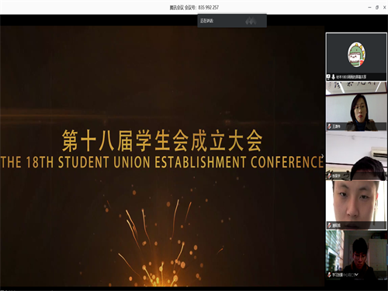Collapse the participant video strip with the side arrow

323,156
